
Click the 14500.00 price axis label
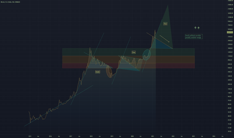[230, 52]
